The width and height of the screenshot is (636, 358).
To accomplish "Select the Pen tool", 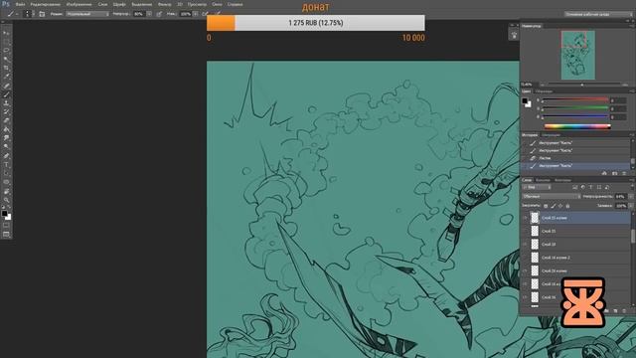I will pos(6,156).
